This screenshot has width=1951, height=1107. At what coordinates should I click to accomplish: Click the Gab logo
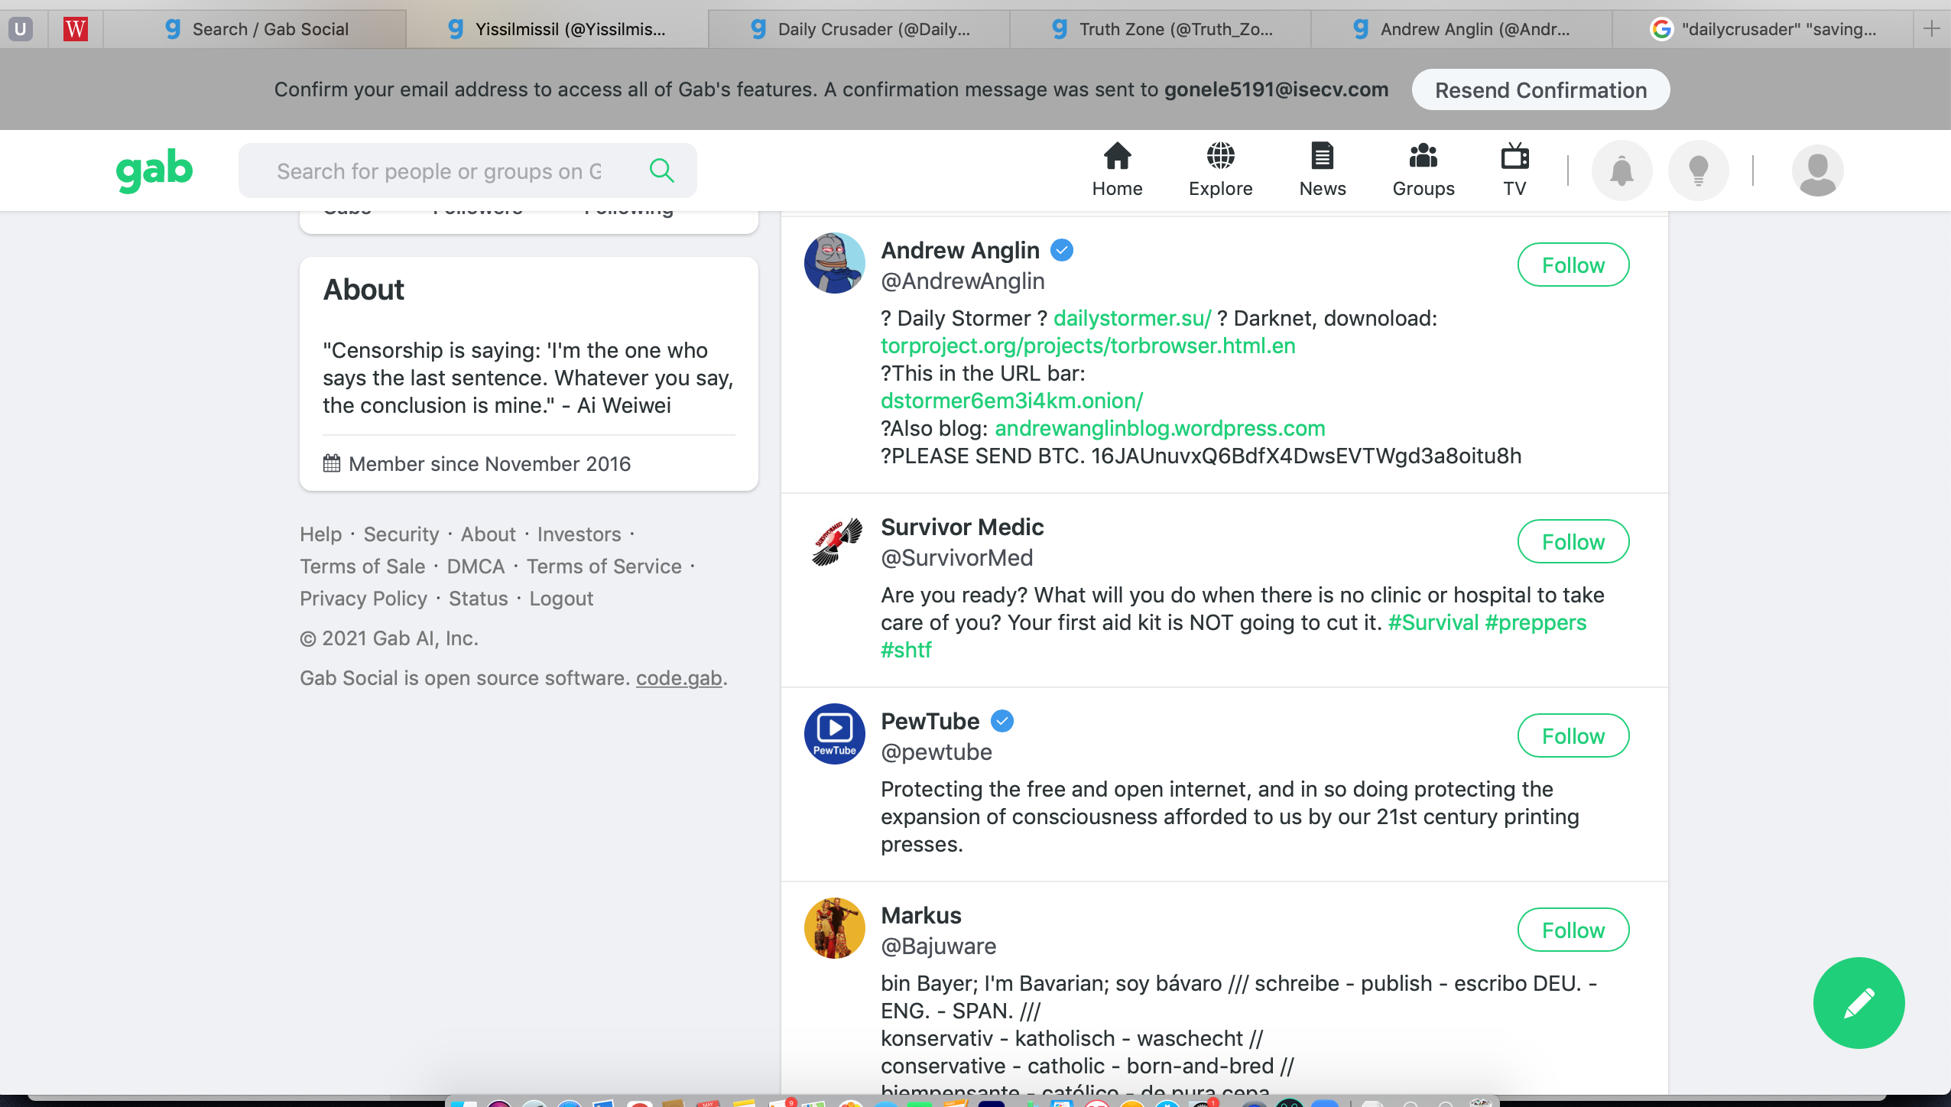tap(154, 170)
